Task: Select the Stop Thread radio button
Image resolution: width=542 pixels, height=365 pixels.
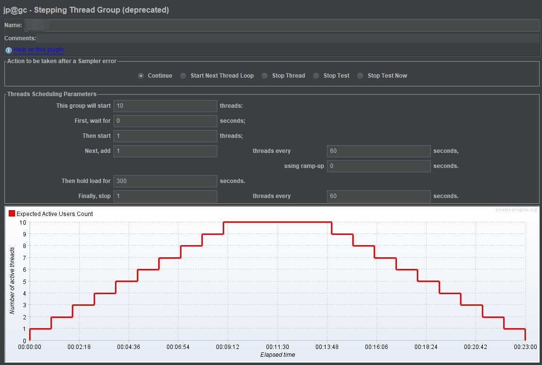Action: pos(264,76)
